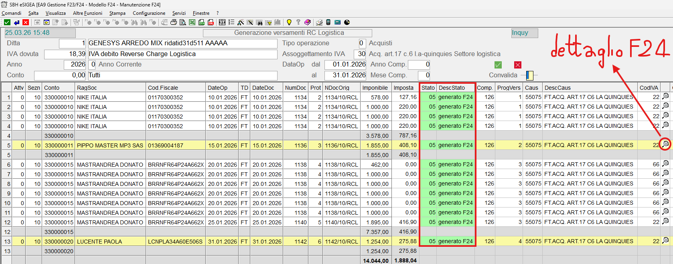Click the Conto amount field 0,00
Image resolution: width=673 pixels, height=264 pixels.
click(60, 75)
